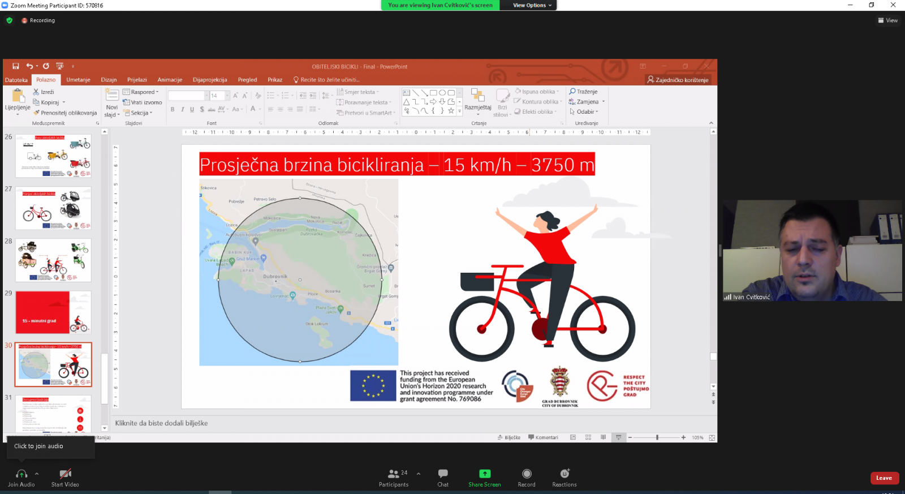905x494 pixels.
Task: Switch to the Prijelazi tab
Action: pyautogui.click(x=137, y=80)
